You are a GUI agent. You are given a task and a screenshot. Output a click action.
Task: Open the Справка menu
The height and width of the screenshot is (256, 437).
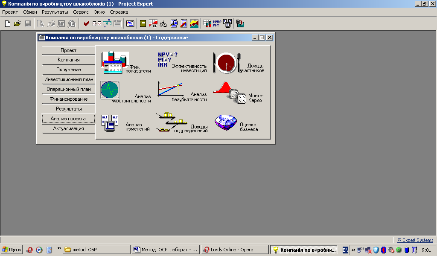pos(119,12)
